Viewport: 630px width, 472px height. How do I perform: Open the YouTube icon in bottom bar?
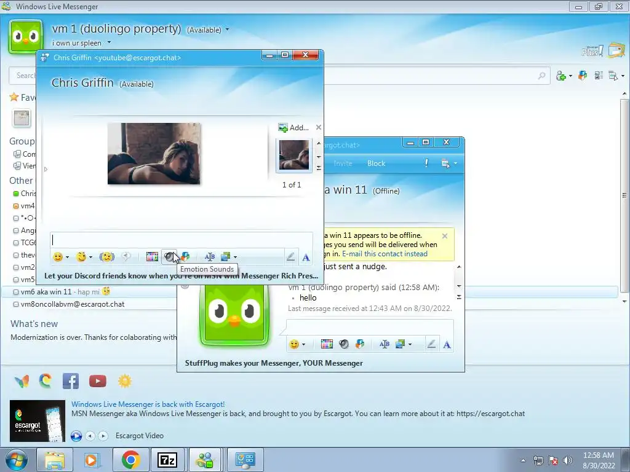pos(98,381)
